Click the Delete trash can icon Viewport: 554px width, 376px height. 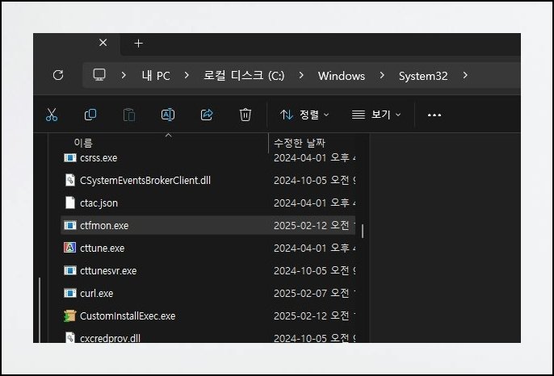246,115
